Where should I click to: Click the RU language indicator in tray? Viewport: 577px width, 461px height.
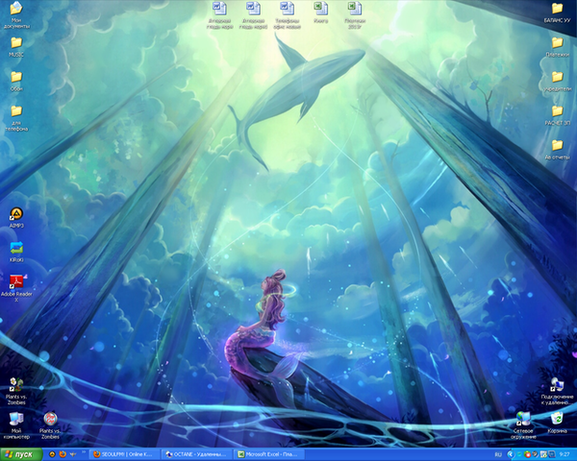click(498, 453)
